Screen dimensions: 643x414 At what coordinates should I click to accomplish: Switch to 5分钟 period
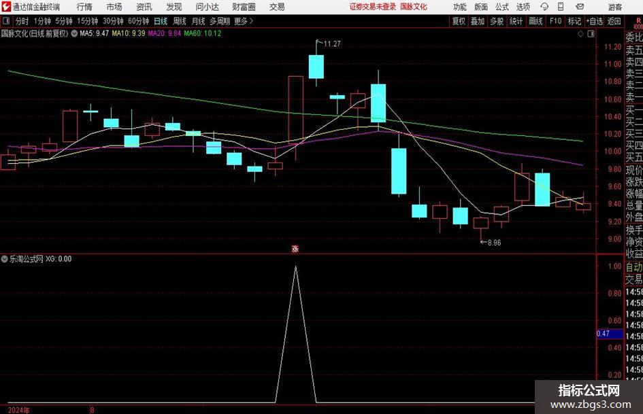point(64,21)
